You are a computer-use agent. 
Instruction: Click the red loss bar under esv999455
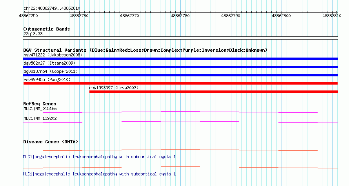click(x=180, y=83)
